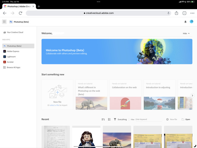Open the browser share icon

click(176, 13)
